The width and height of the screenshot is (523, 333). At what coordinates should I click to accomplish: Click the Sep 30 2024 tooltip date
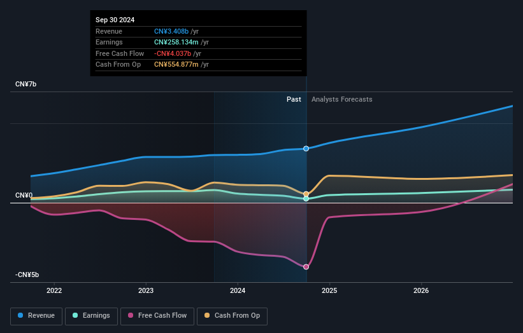pos(115,20)
